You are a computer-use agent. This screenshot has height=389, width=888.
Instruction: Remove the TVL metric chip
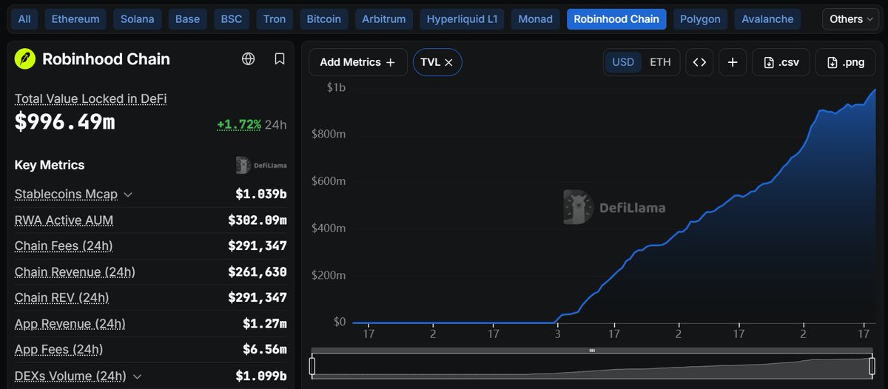pyautogui.click(x=448, y=62)
